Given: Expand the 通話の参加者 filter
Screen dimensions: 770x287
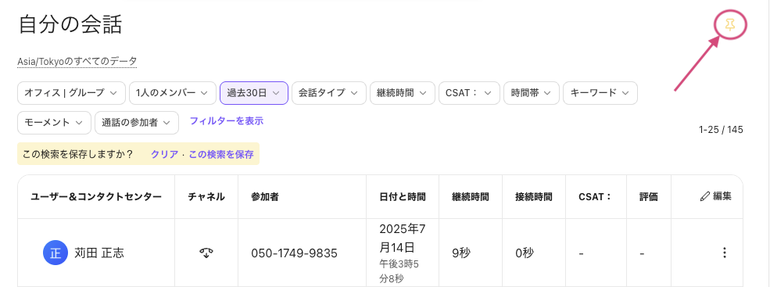Looking at the screenshot, I should tap(137, 123).
